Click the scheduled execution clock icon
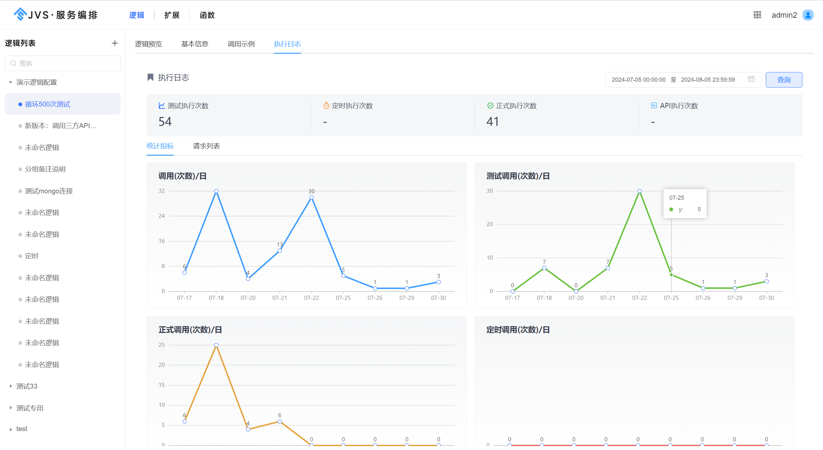The image size is (823, 450). click(326, 106)
